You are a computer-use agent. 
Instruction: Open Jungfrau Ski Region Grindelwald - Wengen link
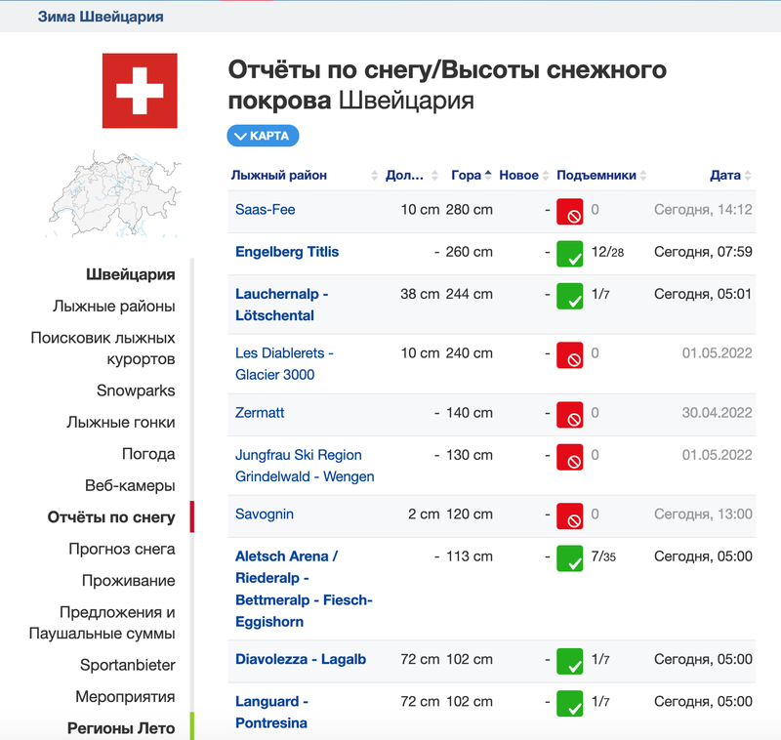tap(305, 466)
